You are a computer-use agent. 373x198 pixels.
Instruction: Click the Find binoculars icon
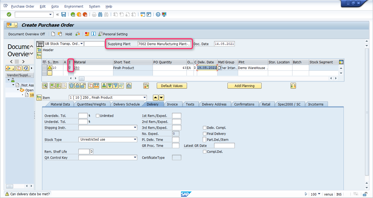coord(100,14)
